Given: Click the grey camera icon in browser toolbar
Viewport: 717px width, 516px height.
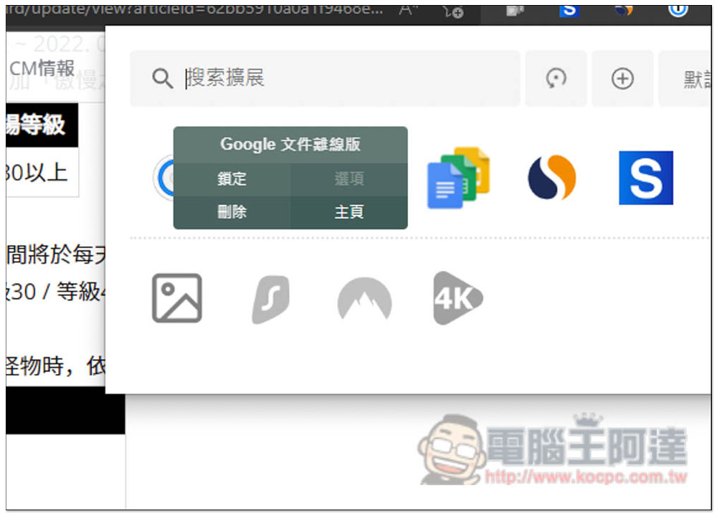Looking at the screenshot, I should pyautogui.click(x=515, y=11).
